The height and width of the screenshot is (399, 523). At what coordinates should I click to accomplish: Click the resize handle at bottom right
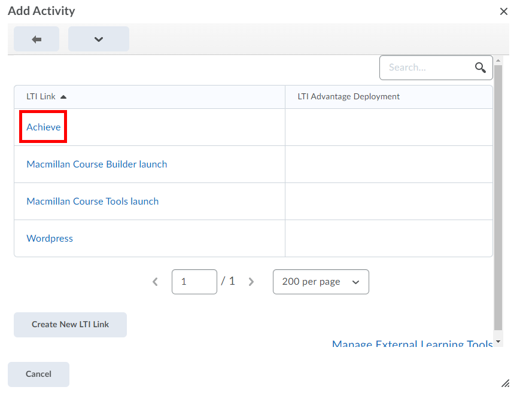pos(504,383)
